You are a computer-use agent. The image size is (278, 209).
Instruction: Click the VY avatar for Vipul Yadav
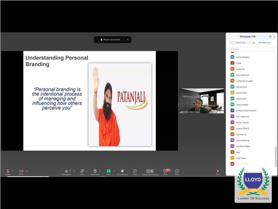pos(232,158)
